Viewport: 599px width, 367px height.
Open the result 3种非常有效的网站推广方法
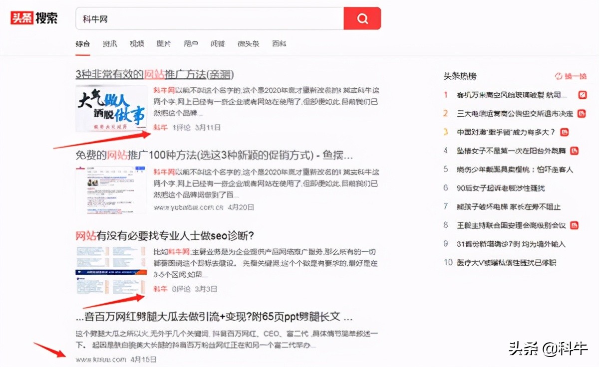(x=155, y=74)
